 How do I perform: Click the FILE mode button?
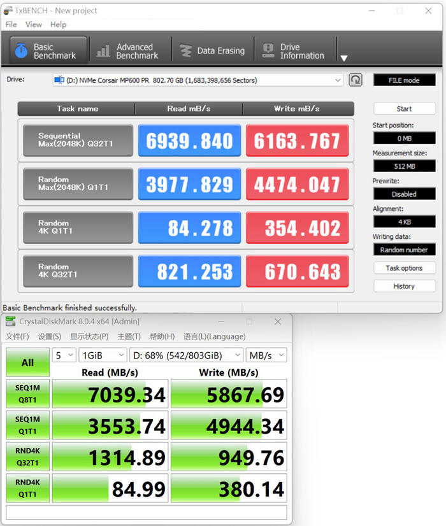[404, 80]
